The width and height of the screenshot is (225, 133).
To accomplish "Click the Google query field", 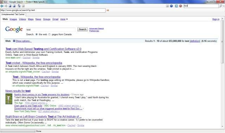I will coord(51,29).
